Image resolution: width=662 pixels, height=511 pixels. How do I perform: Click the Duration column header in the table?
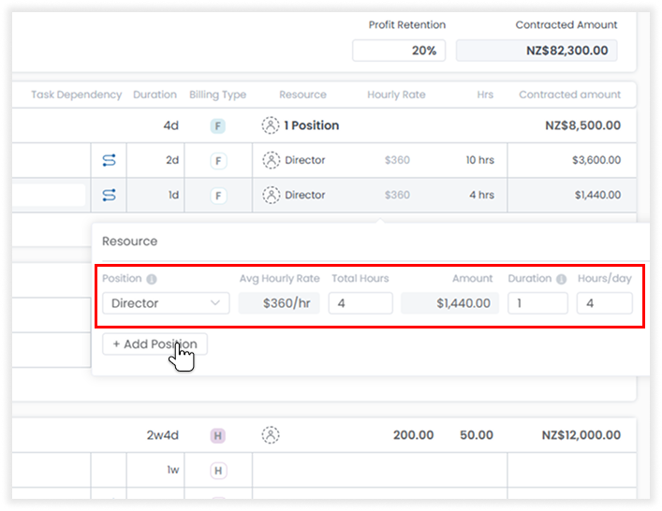tap(154, 95)
